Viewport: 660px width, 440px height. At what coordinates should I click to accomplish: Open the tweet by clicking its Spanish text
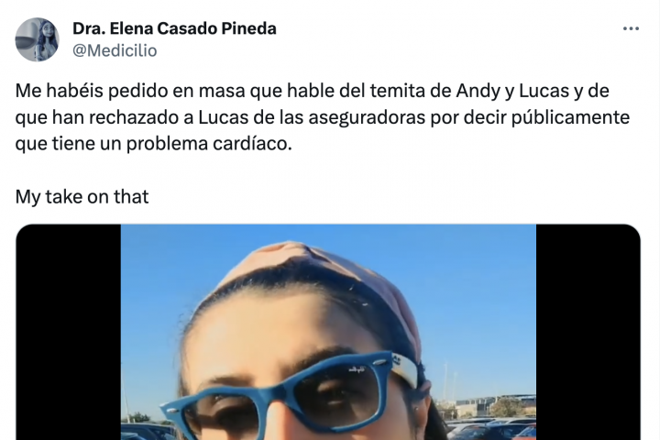coord(323,117)
